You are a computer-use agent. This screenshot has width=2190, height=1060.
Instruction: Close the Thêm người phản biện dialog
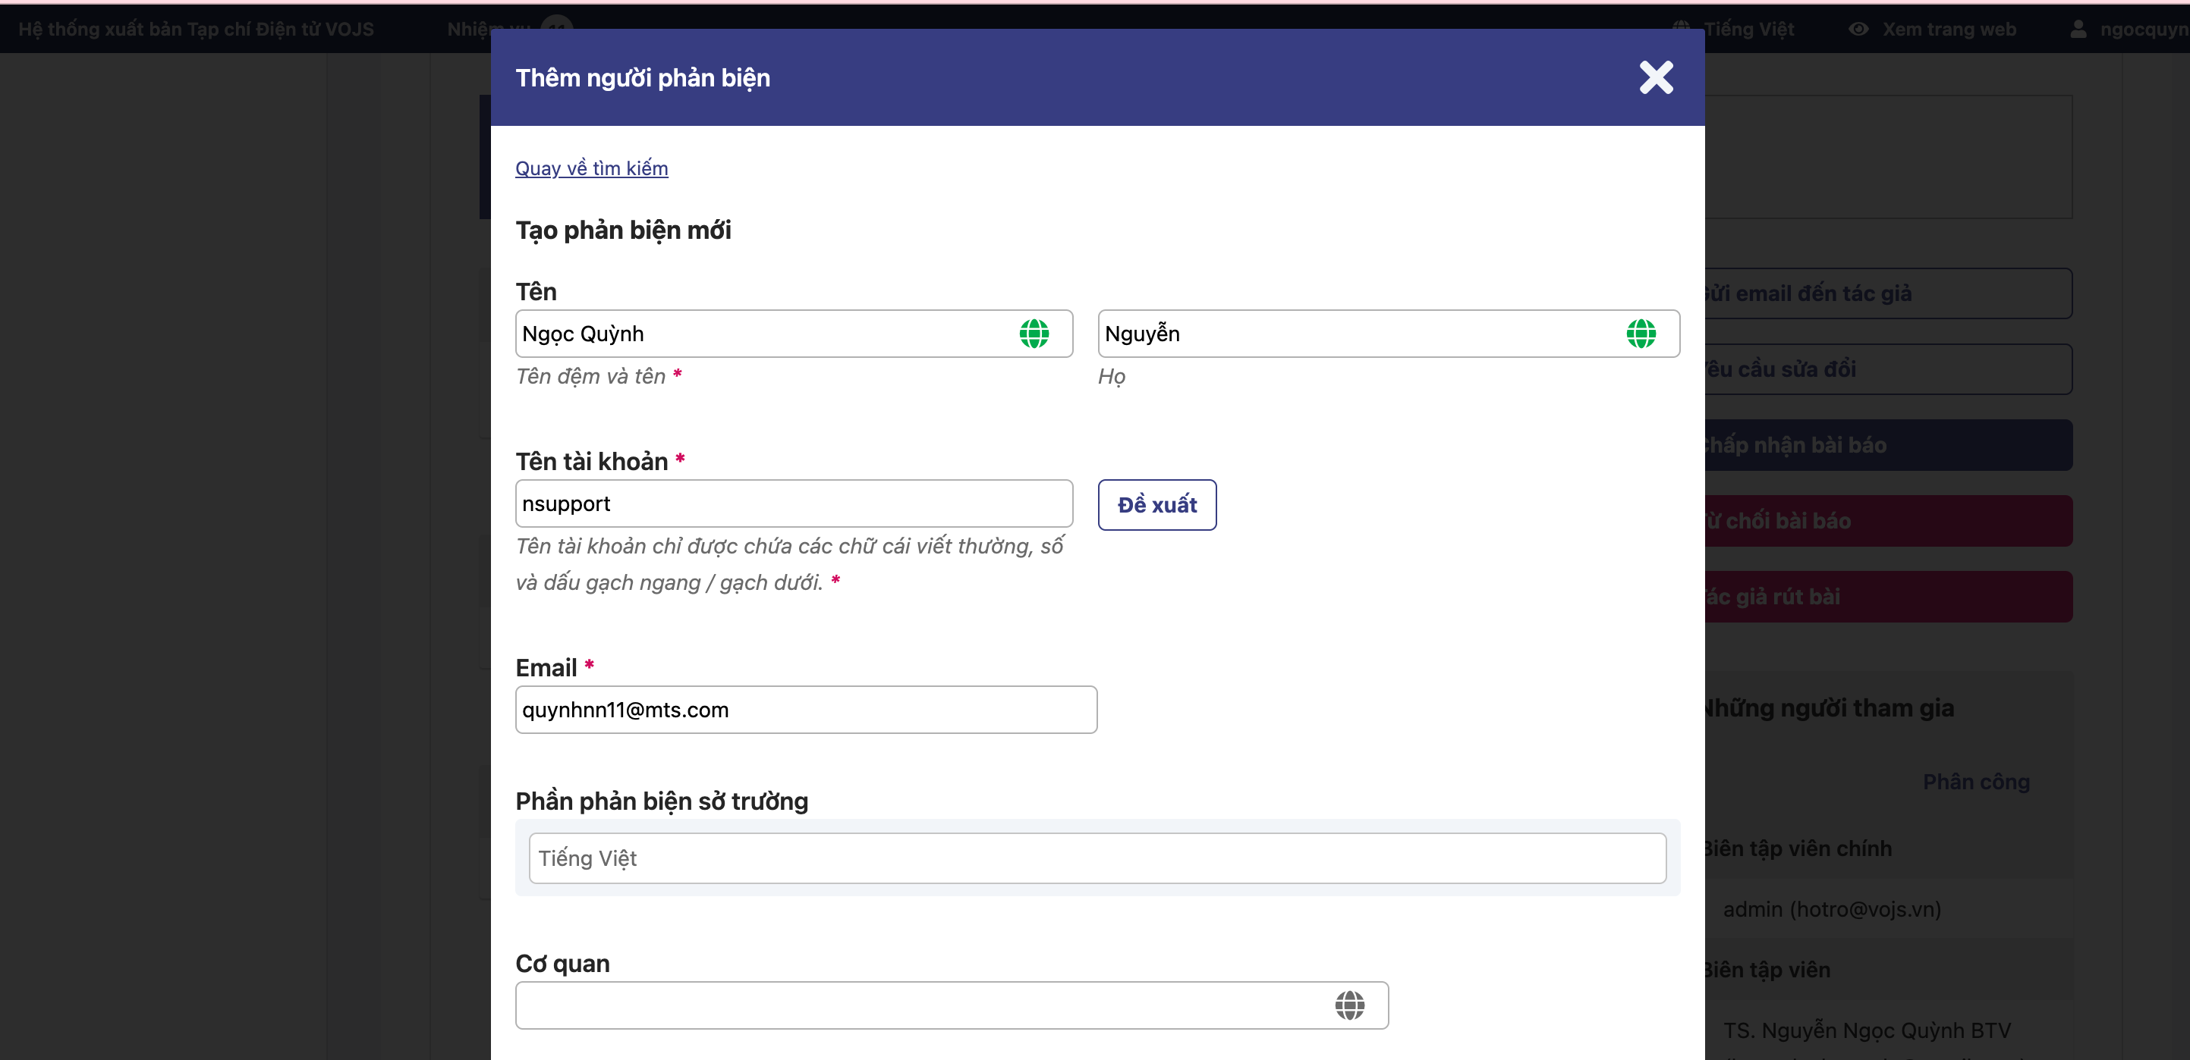[x=1655, y=77]
